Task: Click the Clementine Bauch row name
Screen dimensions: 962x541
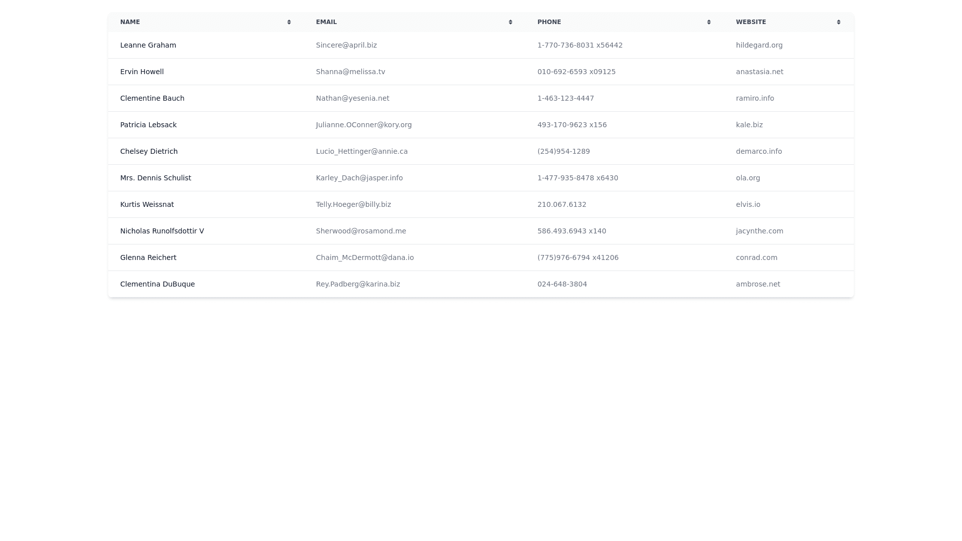Action: tap(152, 98)
